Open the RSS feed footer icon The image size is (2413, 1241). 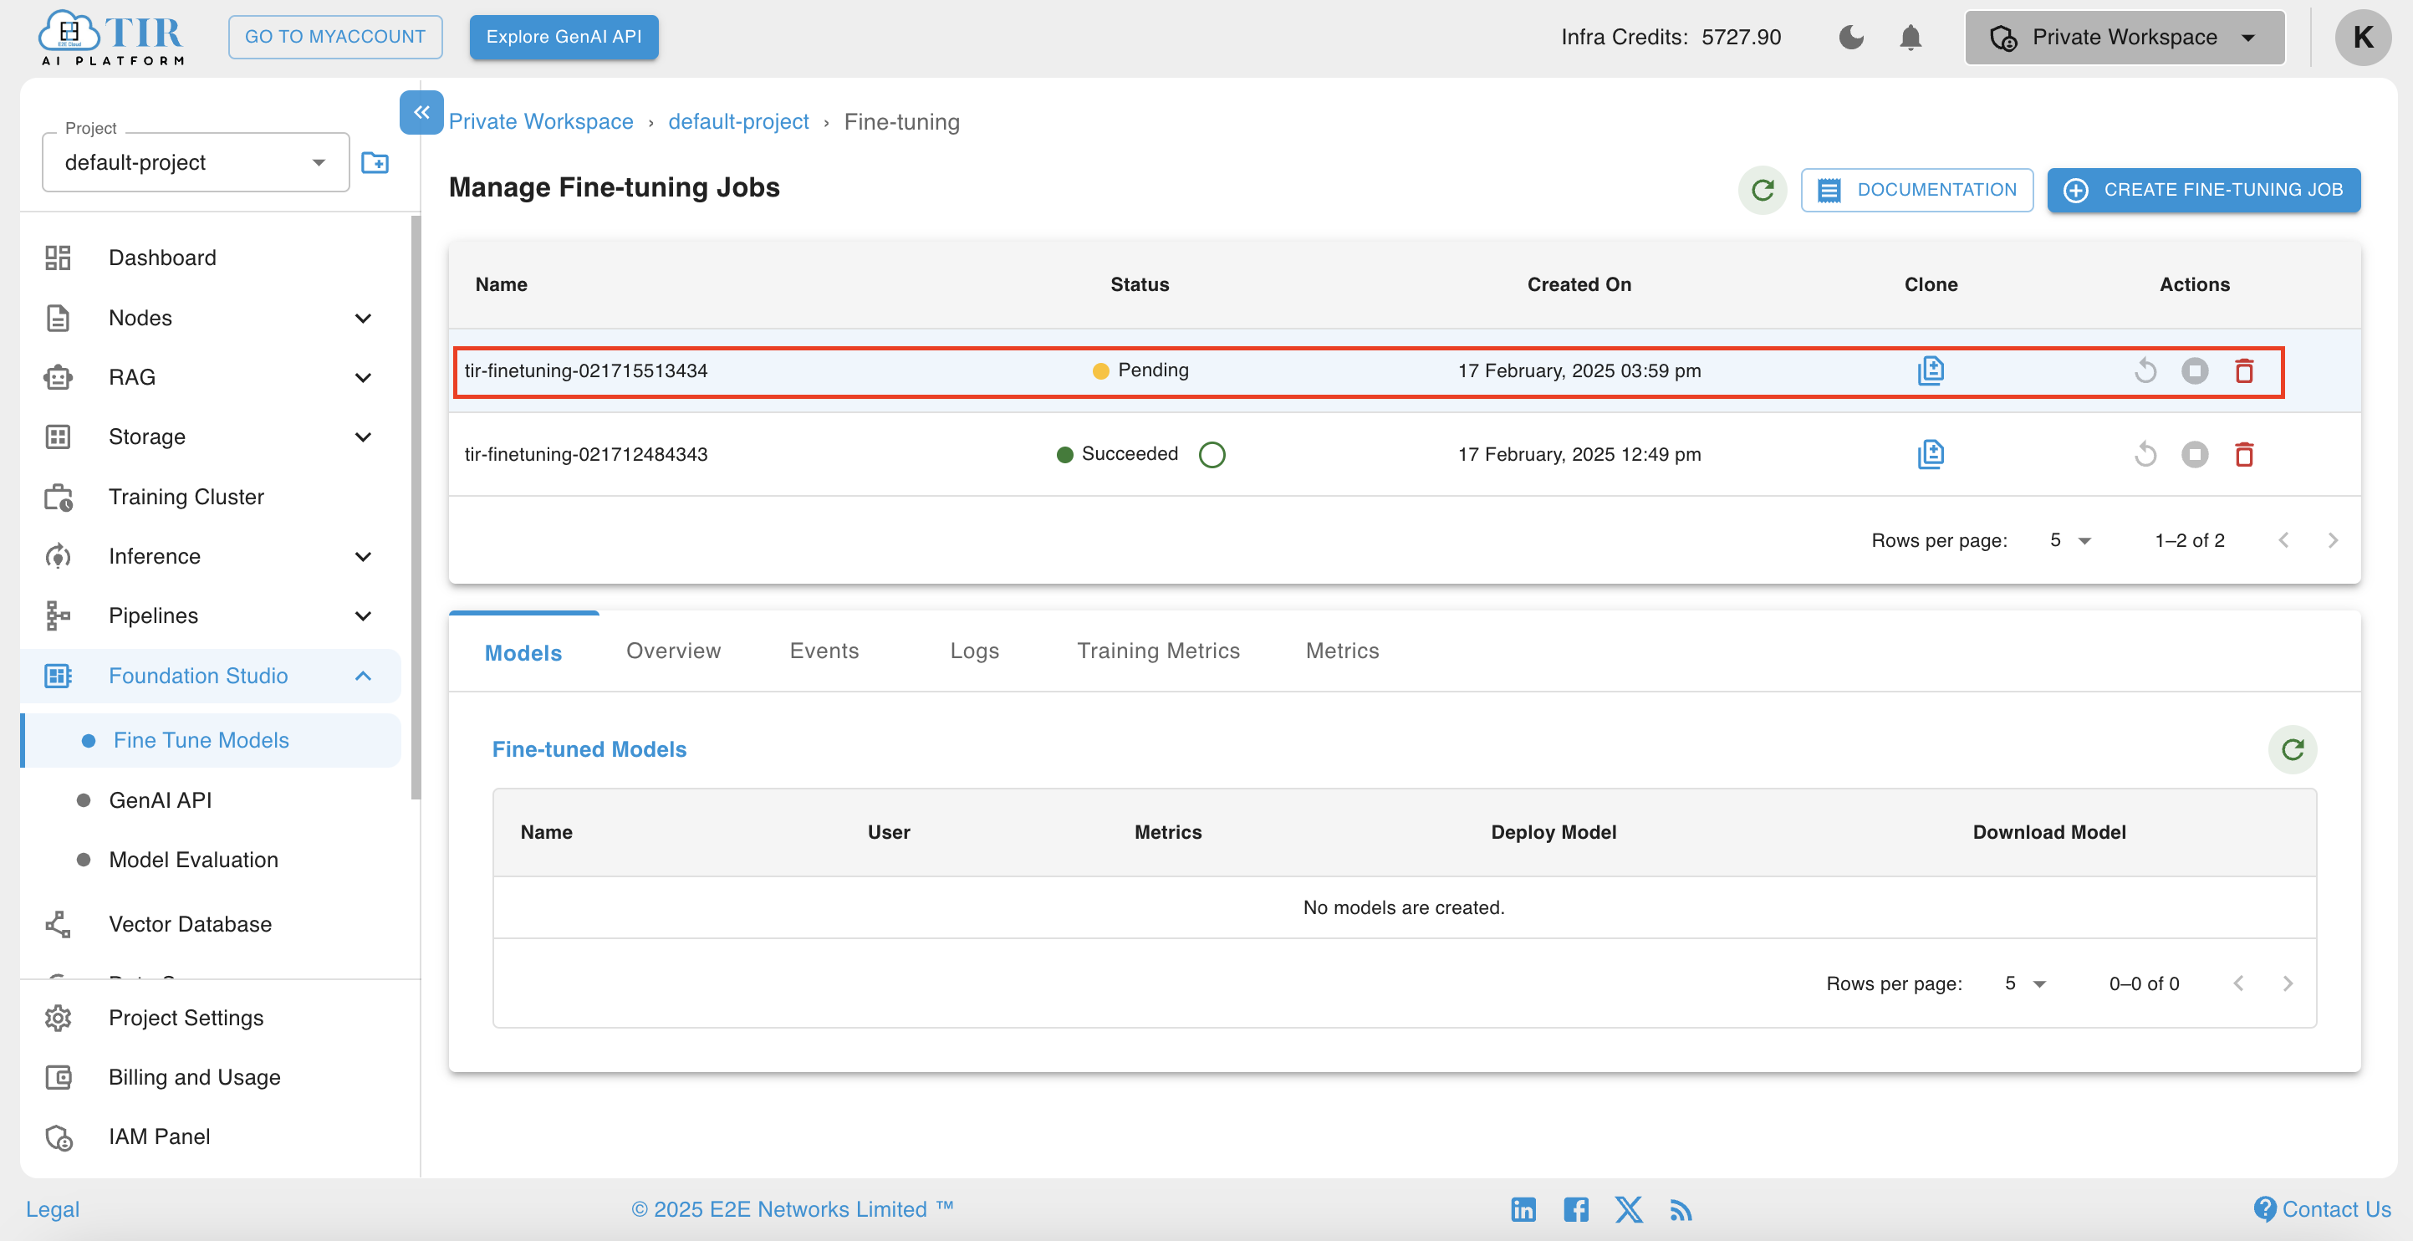[x=1681, y=1210]
